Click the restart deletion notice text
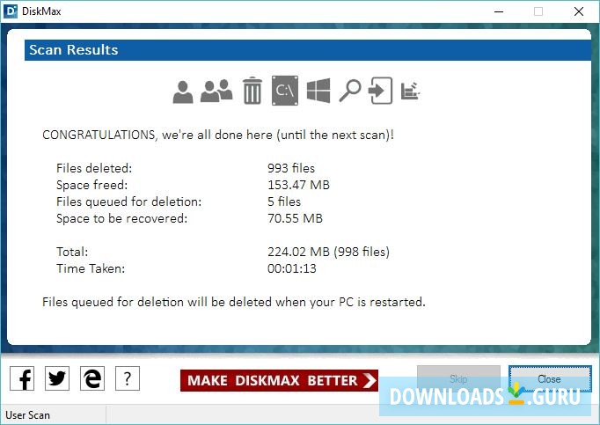600x425 pixels. point(234,302)
